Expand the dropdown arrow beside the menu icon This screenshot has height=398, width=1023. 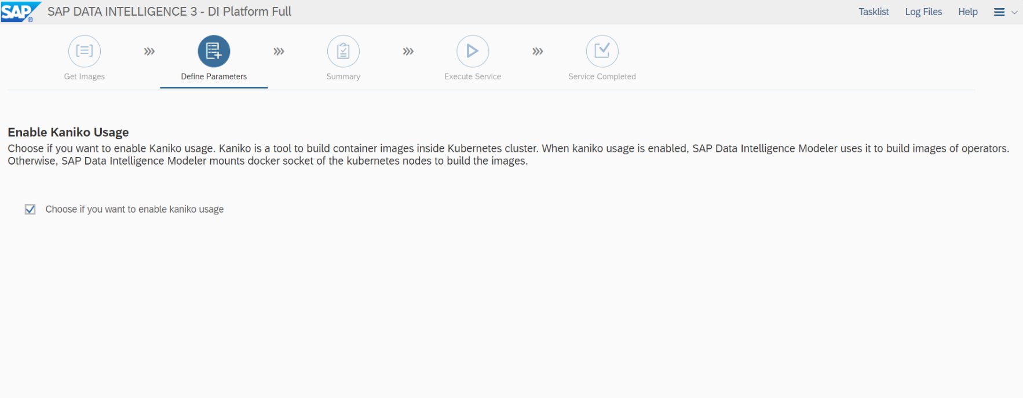[x=1014, y=12]
